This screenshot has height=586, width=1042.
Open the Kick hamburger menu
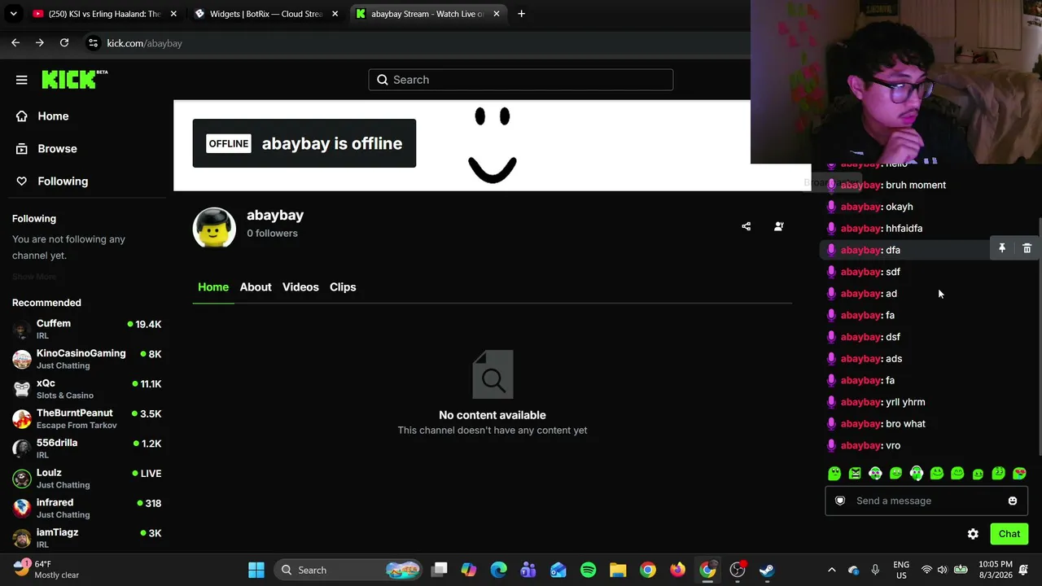click(22, 80)
